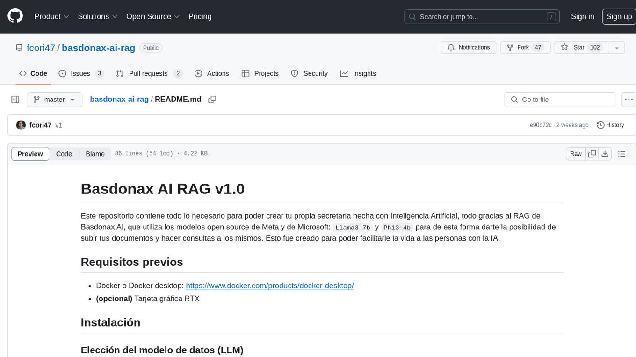Open the Projects tab
Viewport: 636px width, 357px height.
260,73
